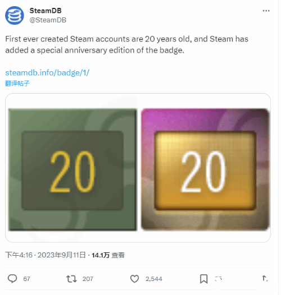Viewport: 281px width, 295px height.
Task: Click the 14.1万 查看 view count
Action: tap(108, 255)
